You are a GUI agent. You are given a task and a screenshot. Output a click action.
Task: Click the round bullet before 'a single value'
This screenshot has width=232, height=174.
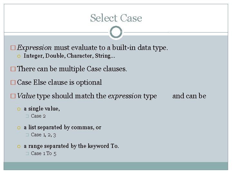tap(19, 109)
